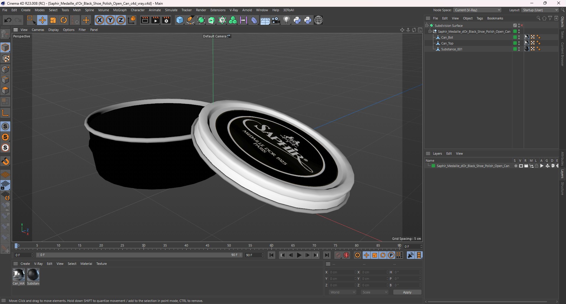Click the MoGraph Cloner icon
Screen dimensions: 566x304
tap(233, 20)
